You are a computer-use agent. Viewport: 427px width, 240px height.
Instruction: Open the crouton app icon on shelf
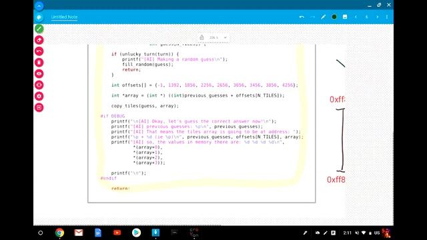tap(194, 233)
